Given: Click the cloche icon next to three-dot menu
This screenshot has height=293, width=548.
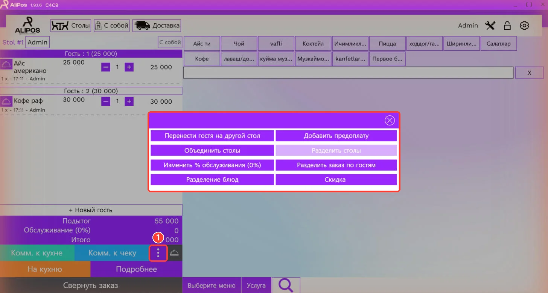Looking at the screenshot, I should [174, 253].
